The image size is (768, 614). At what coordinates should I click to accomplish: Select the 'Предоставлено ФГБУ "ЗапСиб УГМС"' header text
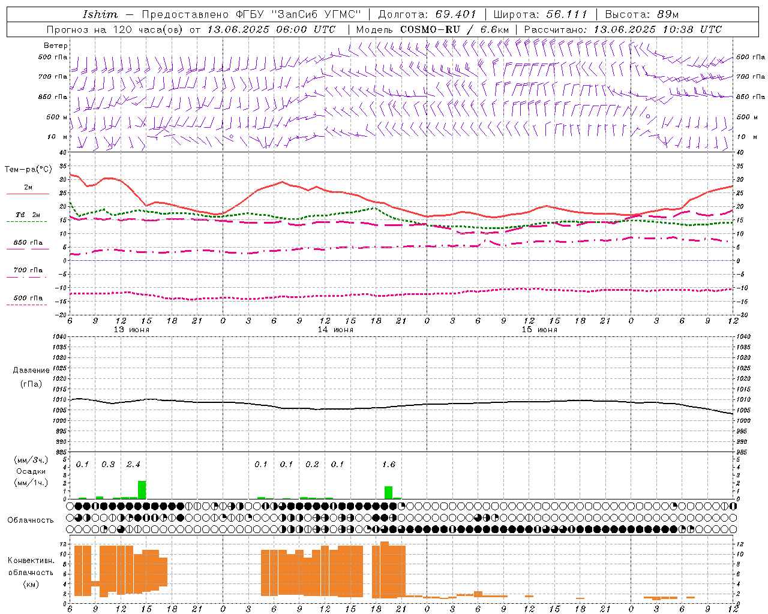pos(251,14)
